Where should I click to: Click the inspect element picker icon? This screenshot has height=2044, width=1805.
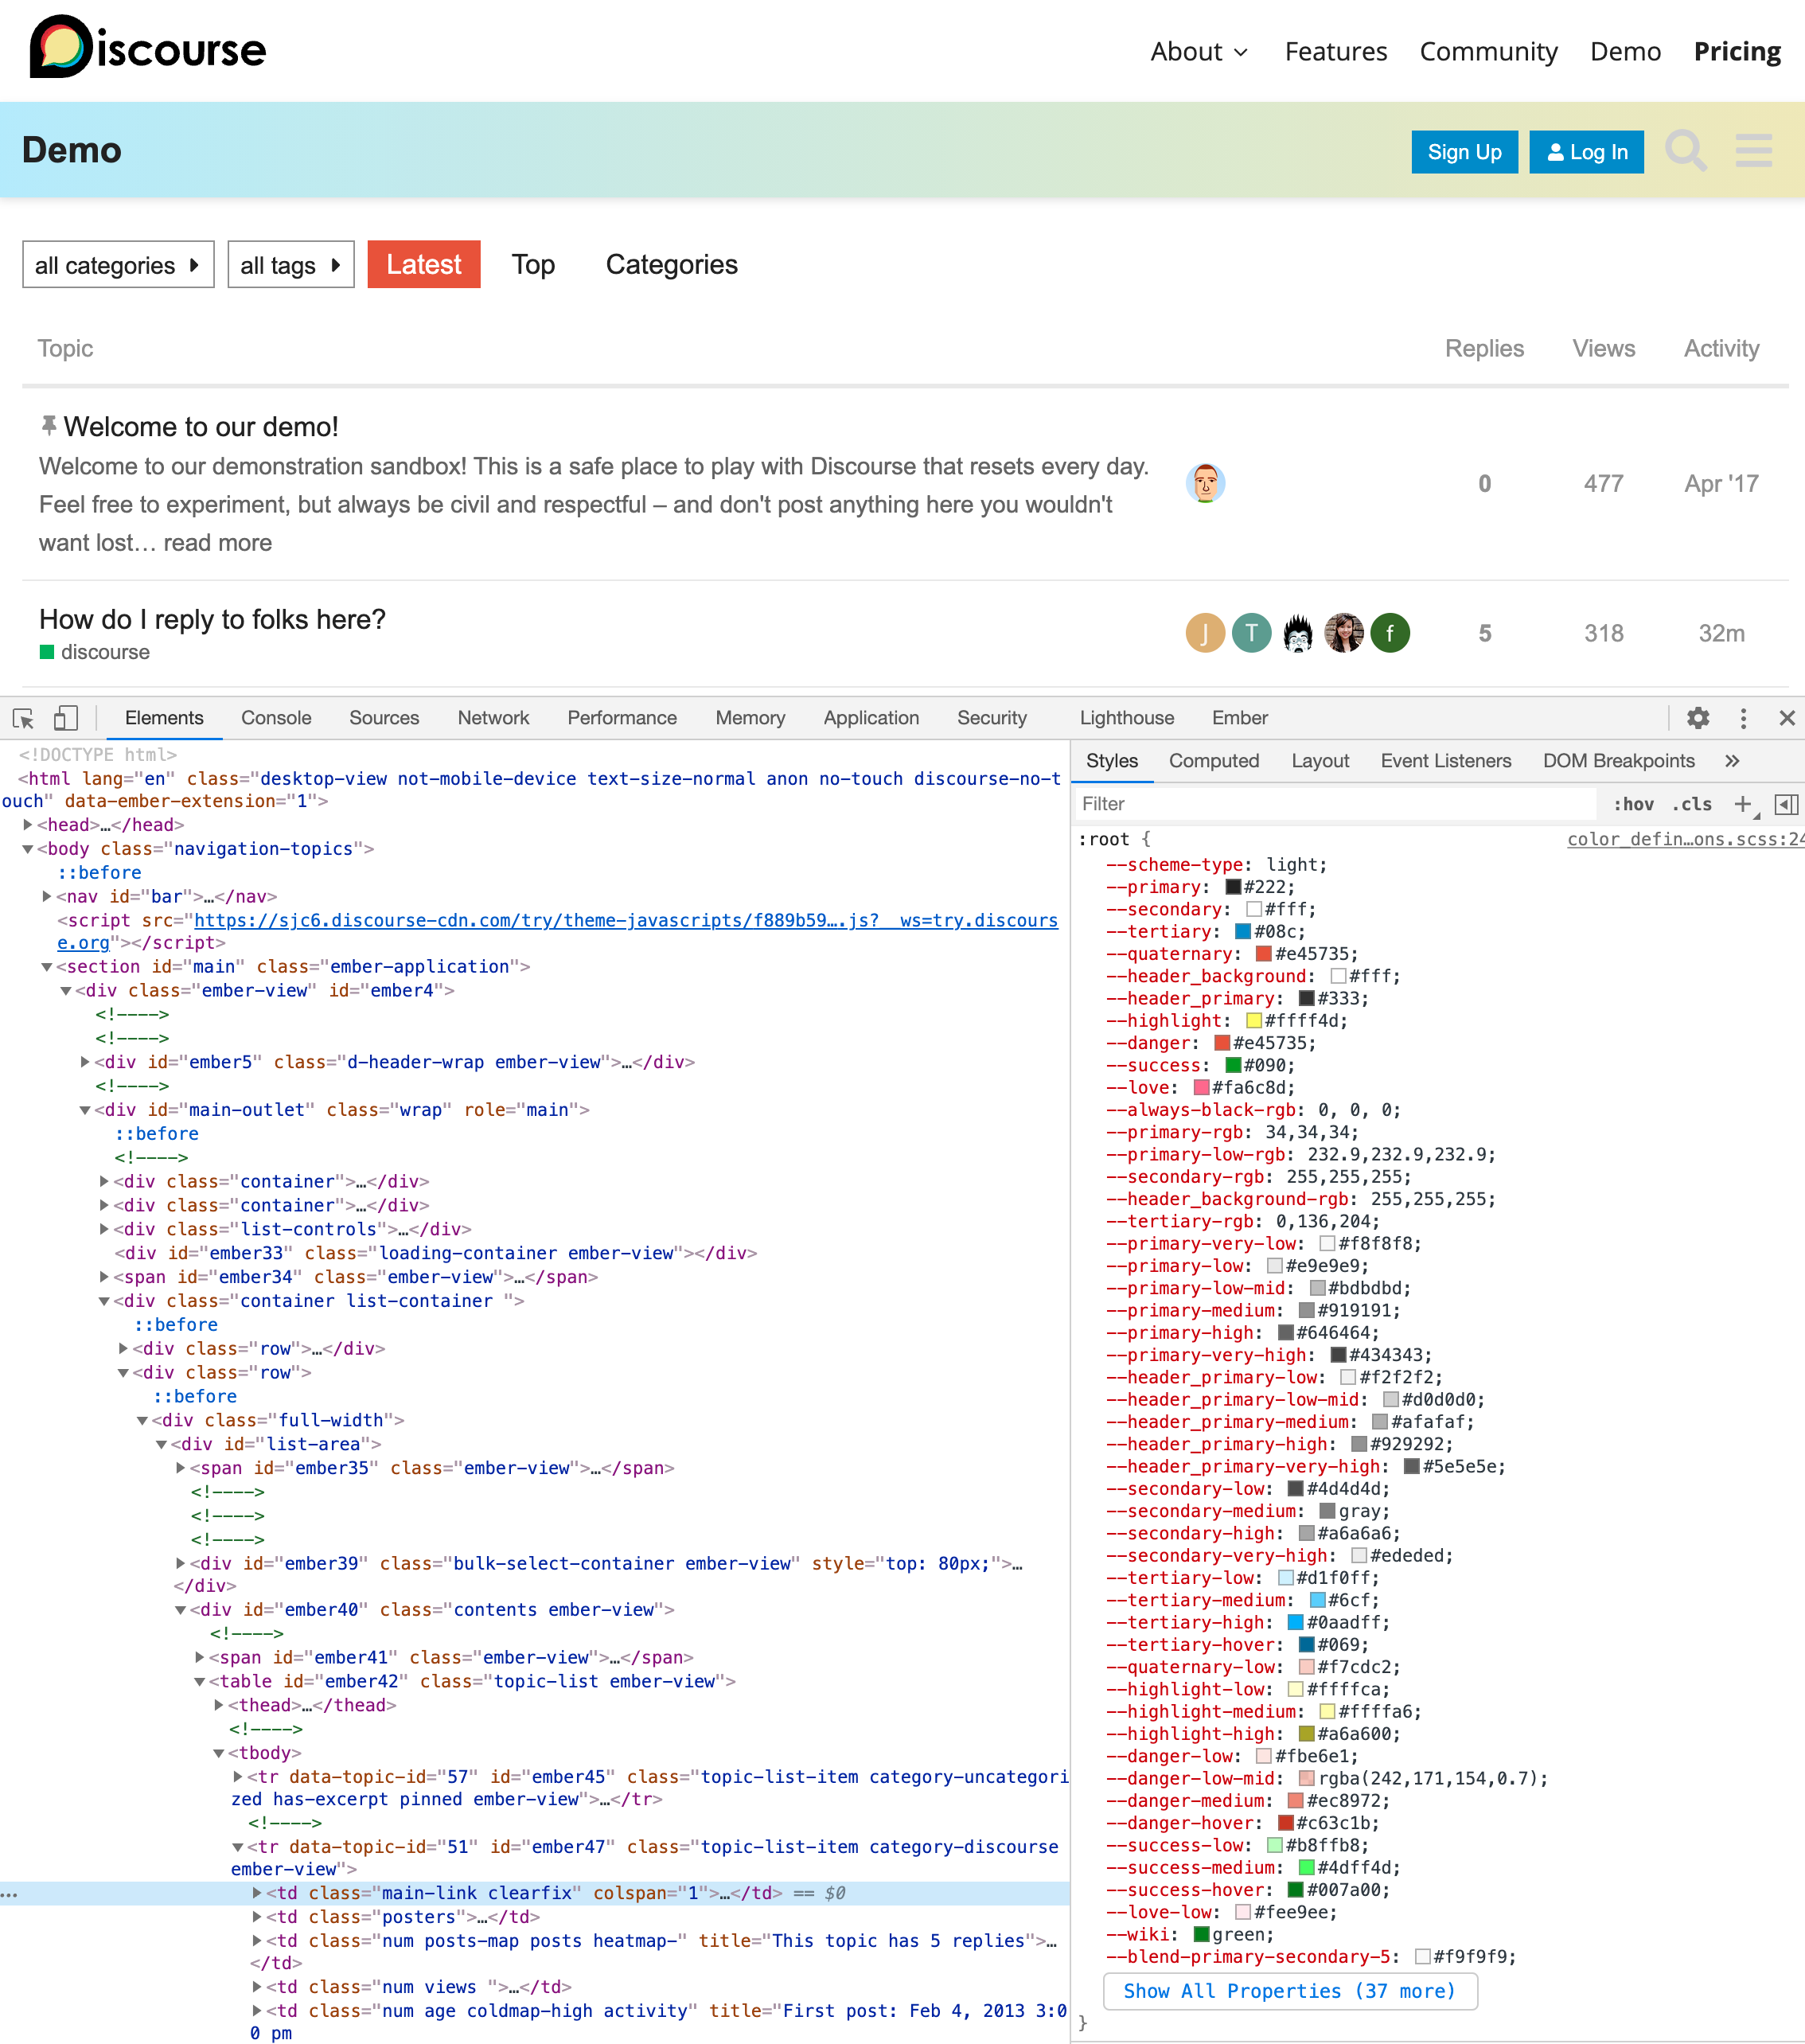23,718
